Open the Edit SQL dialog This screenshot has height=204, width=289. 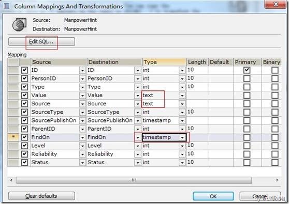coord(41,42)
